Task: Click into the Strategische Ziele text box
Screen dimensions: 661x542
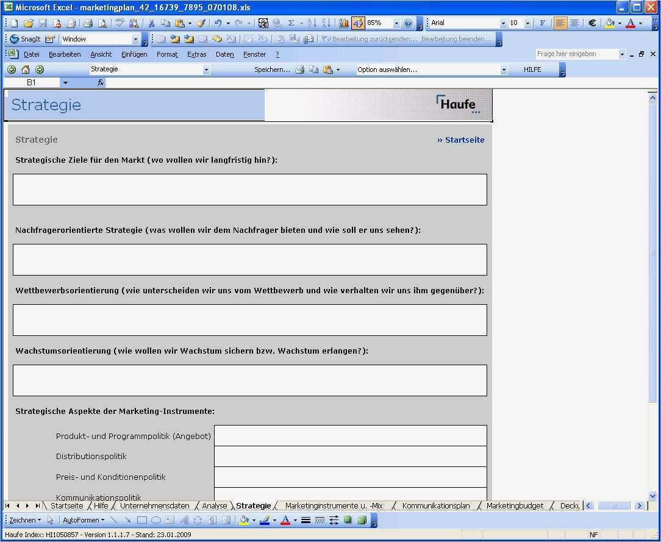Action: (x=250, y=190)
